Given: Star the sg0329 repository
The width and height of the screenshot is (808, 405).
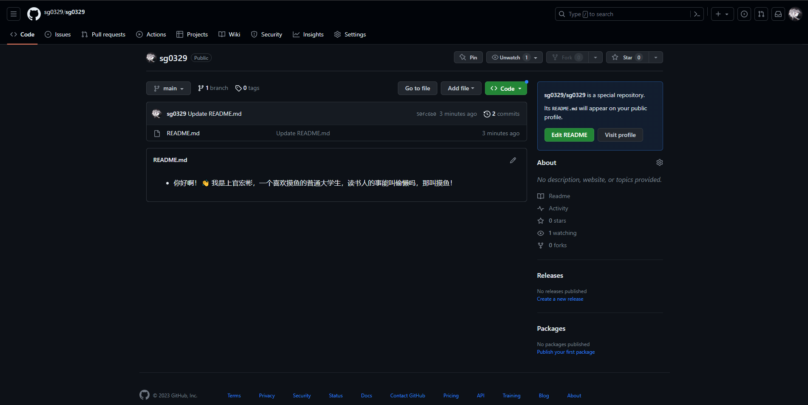Looking at the screenshot, I should tap(627, 57).
